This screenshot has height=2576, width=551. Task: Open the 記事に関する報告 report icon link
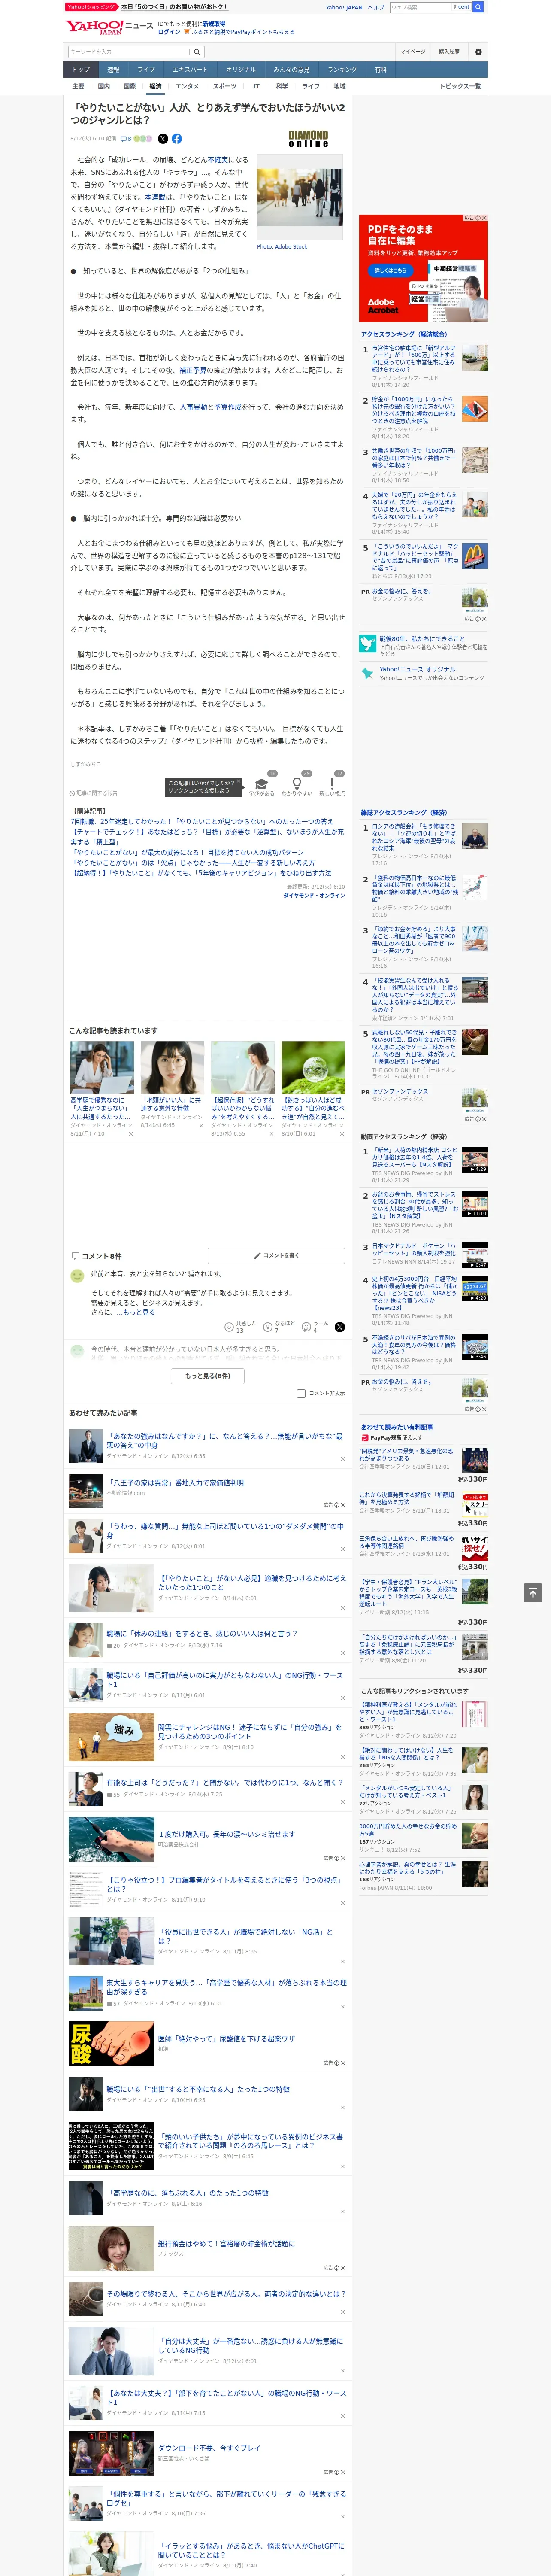point(94,793)
